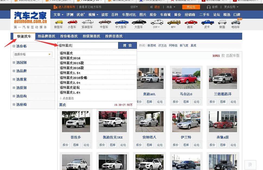
Task: Select suggestion 福特翼虎论坛
Action: [97, 87]
